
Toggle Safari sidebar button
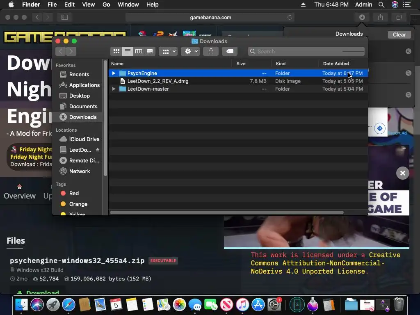(64, 17)
